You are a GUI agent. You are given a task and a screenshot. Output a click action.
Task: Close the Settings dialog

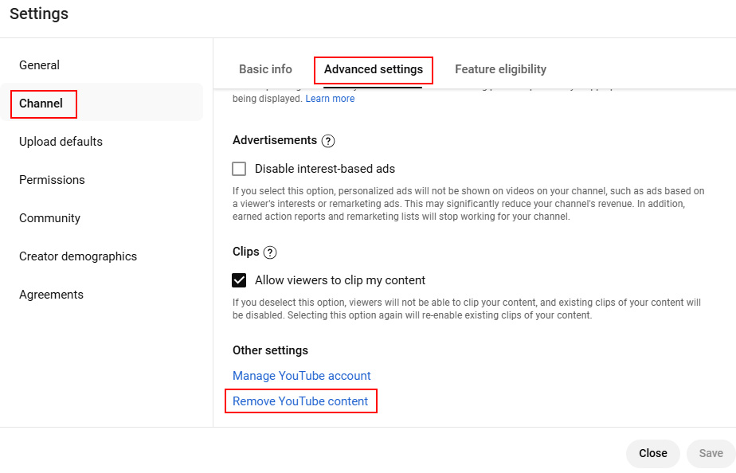coord(653,453)
